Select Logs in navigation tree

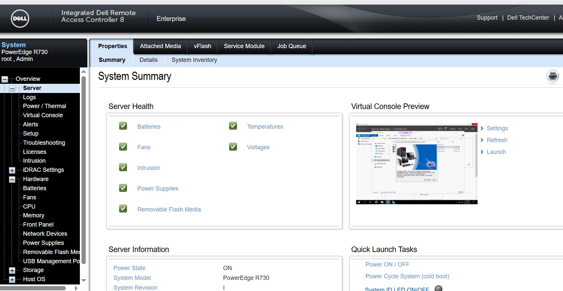tap(29, 97)
